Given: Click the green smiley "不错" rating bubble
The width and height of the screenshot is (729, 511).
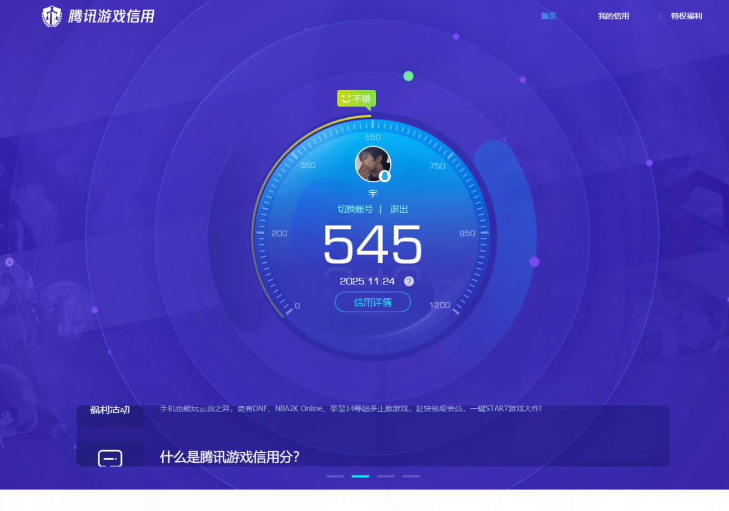Looking at the screenshot, I should tap(356, 99).
